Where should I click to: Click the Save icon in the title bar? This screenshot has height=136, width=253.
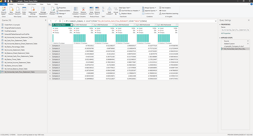pos(5,1)
